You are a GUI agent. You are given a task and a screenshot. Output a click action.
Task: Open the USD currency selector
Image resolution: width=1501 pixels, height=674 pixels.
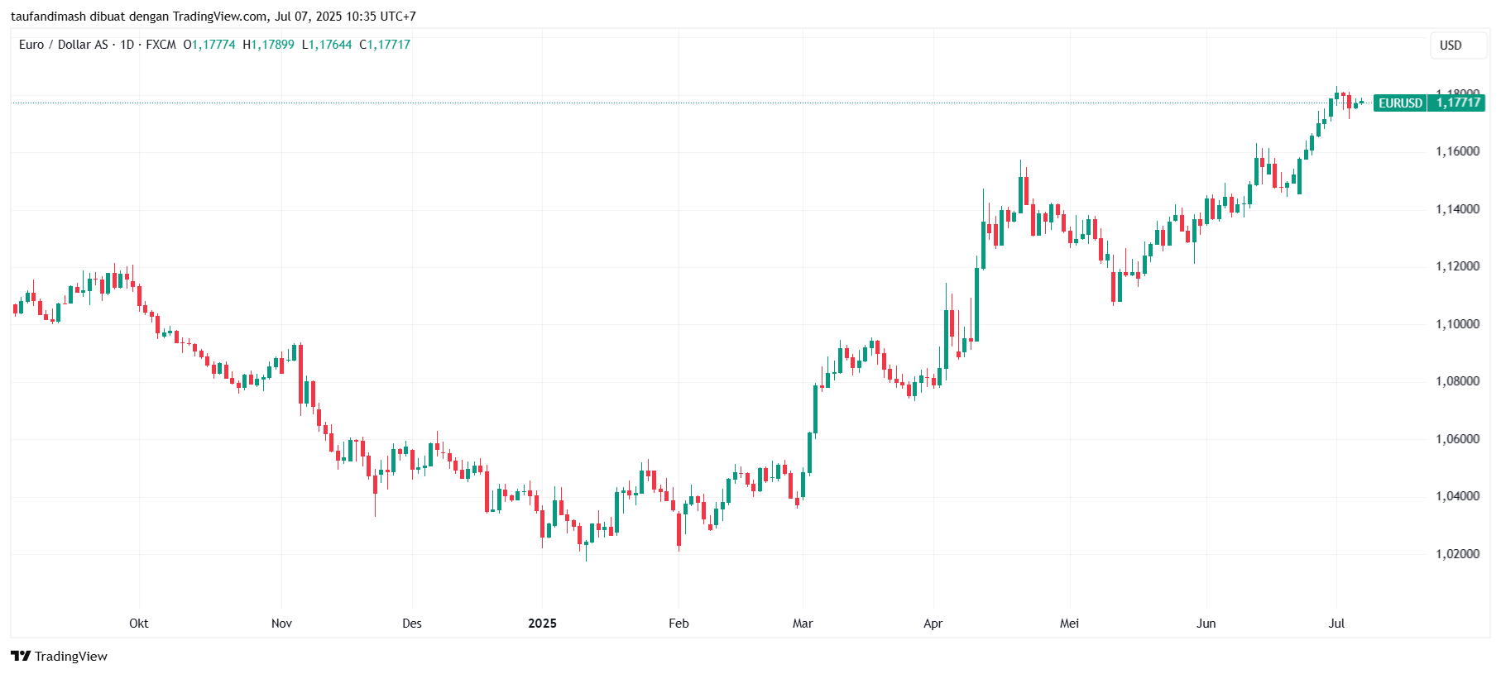1451,45
